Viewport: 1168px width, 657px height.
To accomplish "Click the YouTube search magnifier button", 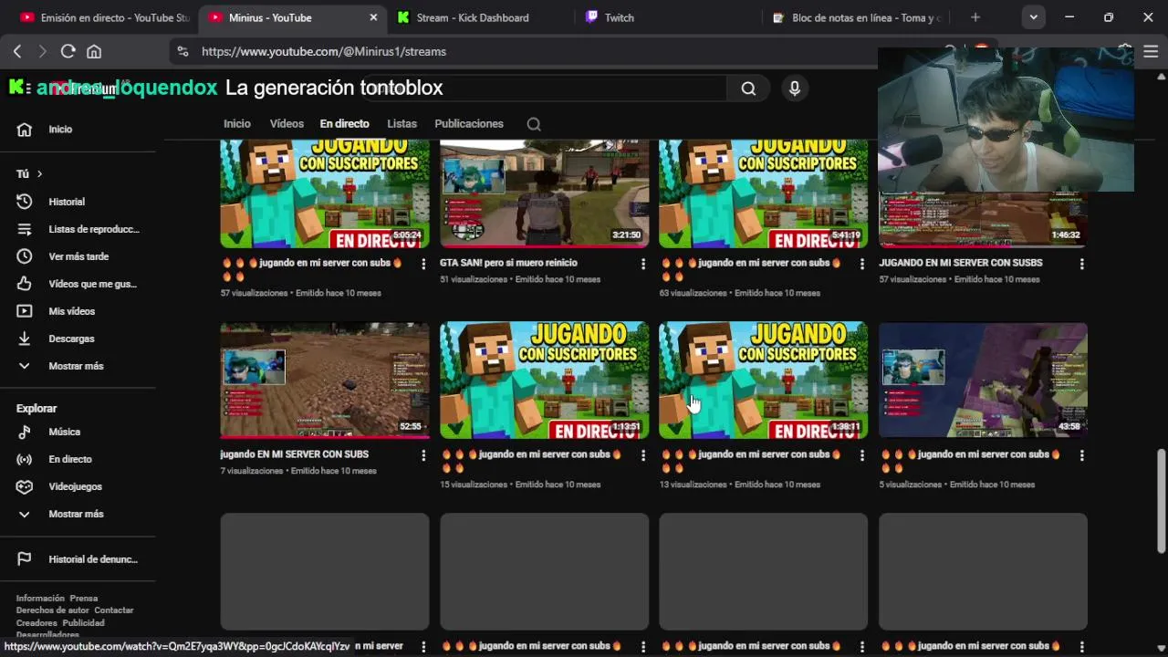I will click(748, 89).
